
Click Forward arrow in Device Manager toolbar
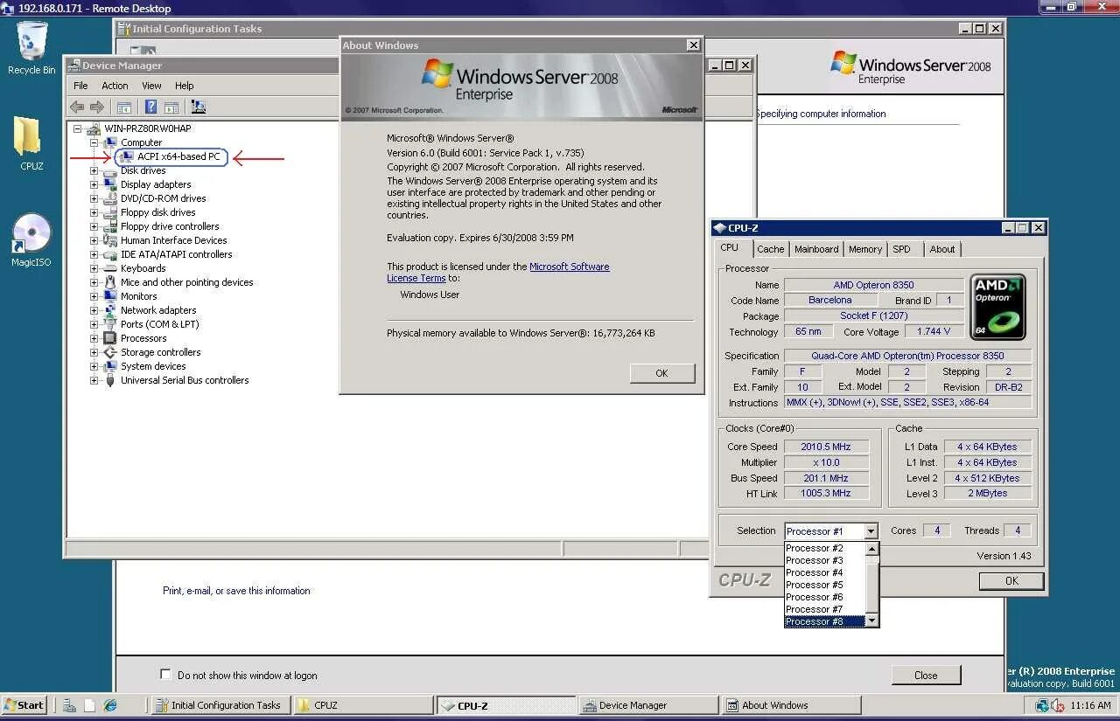coord(97,107)
